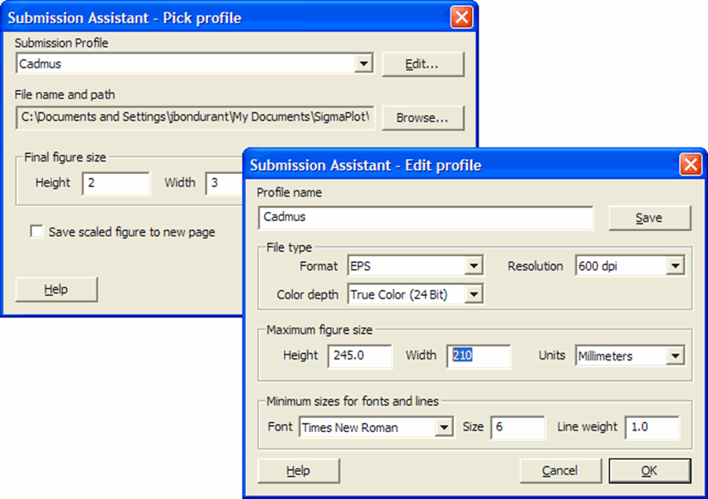Expand the Color depth dropdown
This screenshot has height=499, width=708.
pos(474,294)
